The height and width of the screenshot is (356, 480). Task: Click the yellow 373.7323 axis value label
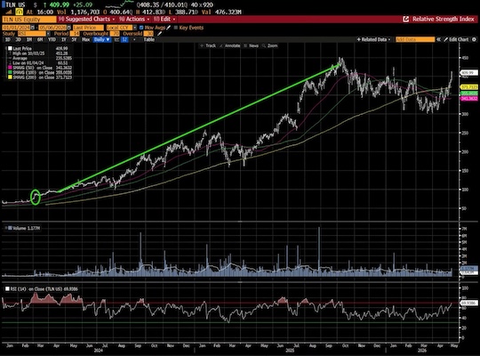469,87
